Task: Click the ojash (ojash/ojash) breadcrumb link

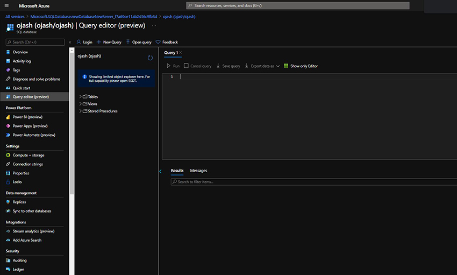Action: click(179, 17)
